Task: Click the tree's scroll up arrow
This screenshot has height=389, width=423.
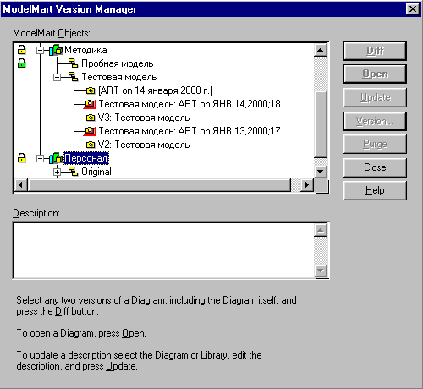Action: 321,50
